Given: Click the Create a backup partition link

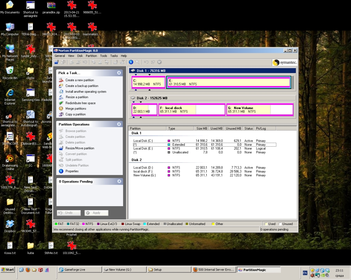Looking at the screenshot, I should coord(82,86).
